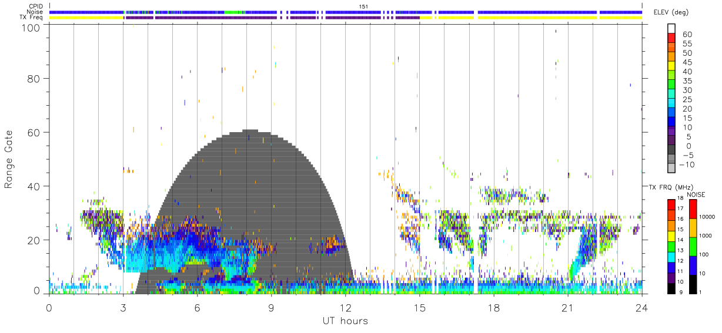
Task: Pick the red top segment of NOISE bar
Action: pyautogui.click(x=693, y=209)
